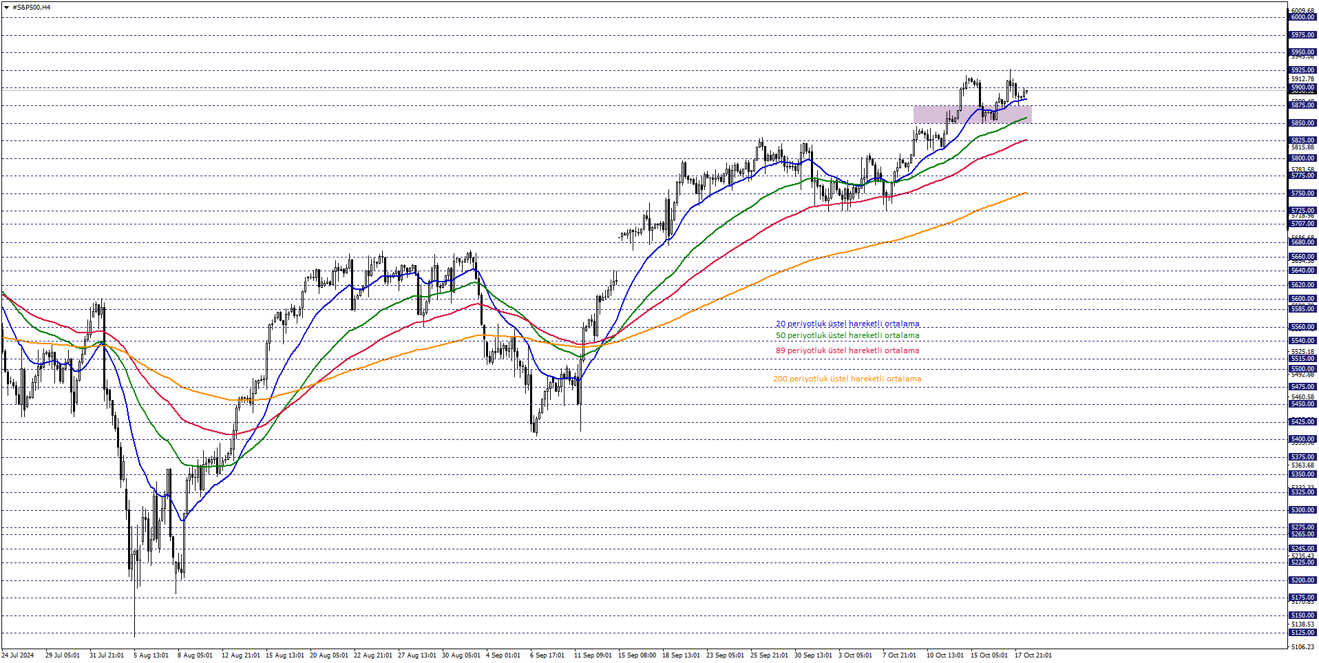This screenshot has height=663, width=1319.
Task: Click the '3 Oct 05:01' date label
Action: [x=856, y=655]
